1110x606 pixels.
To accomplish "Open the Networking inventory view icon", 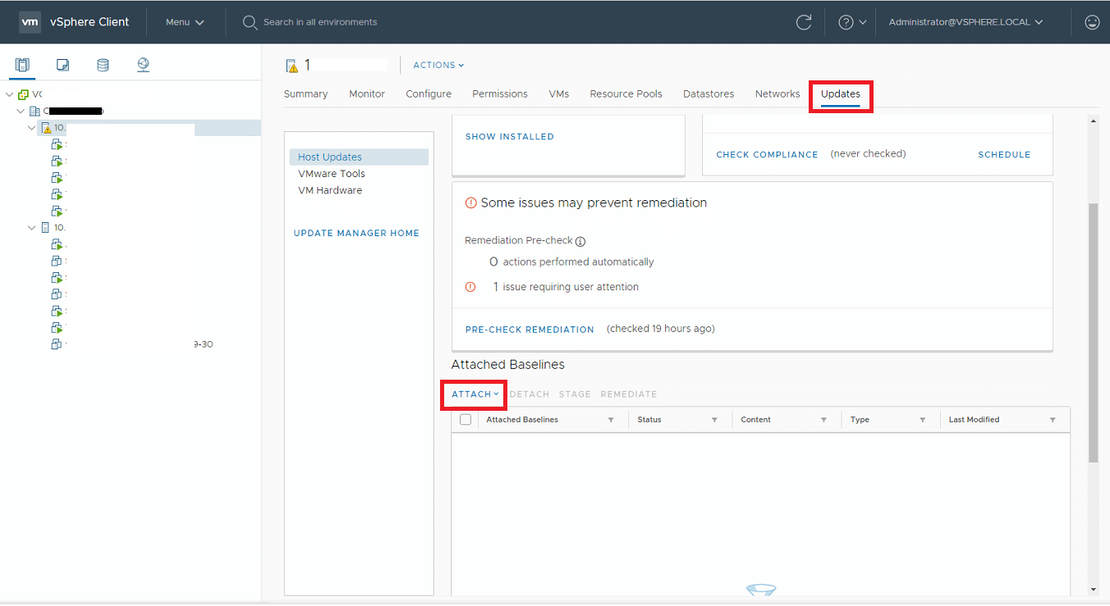I will pyautogui.click(x=143, y=65).
